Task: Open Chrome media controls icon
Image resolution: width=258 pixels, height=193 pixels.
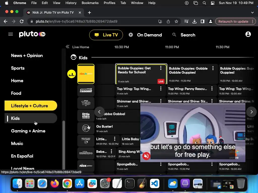Action: pyautogui.click(x=186, y=21)
